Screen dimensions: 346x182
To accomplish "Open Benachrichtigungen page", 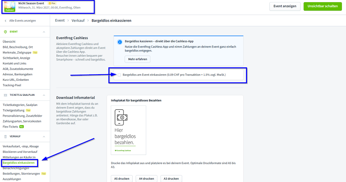I will pos(16,168).
